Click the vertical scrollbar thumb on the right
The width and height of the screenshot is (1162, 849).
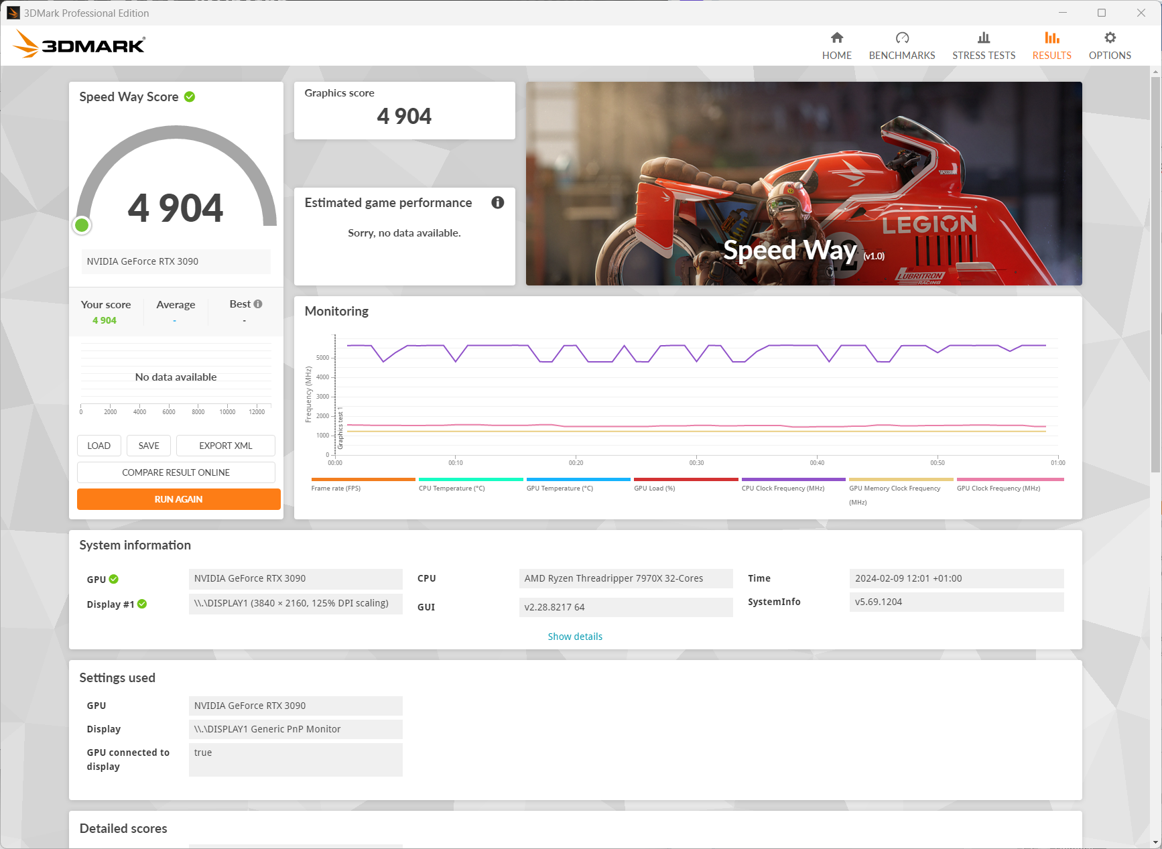pos(1156,275)
